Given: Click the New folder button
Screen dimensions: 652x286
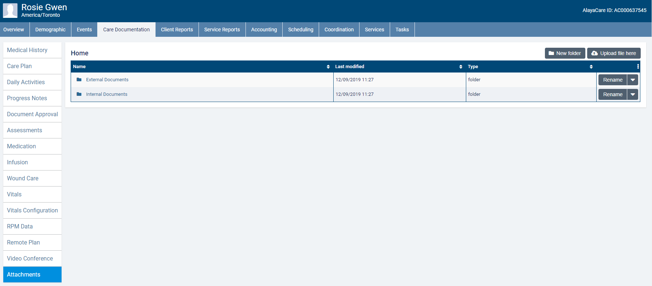Looking at the screenshot, I should click(x=565, y=53).
